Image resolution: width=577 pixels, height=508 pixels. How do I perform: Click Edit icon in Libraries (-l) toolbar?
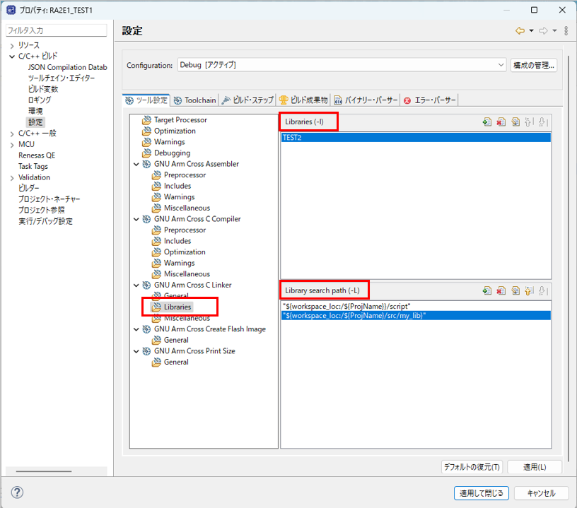pos(515,122)
